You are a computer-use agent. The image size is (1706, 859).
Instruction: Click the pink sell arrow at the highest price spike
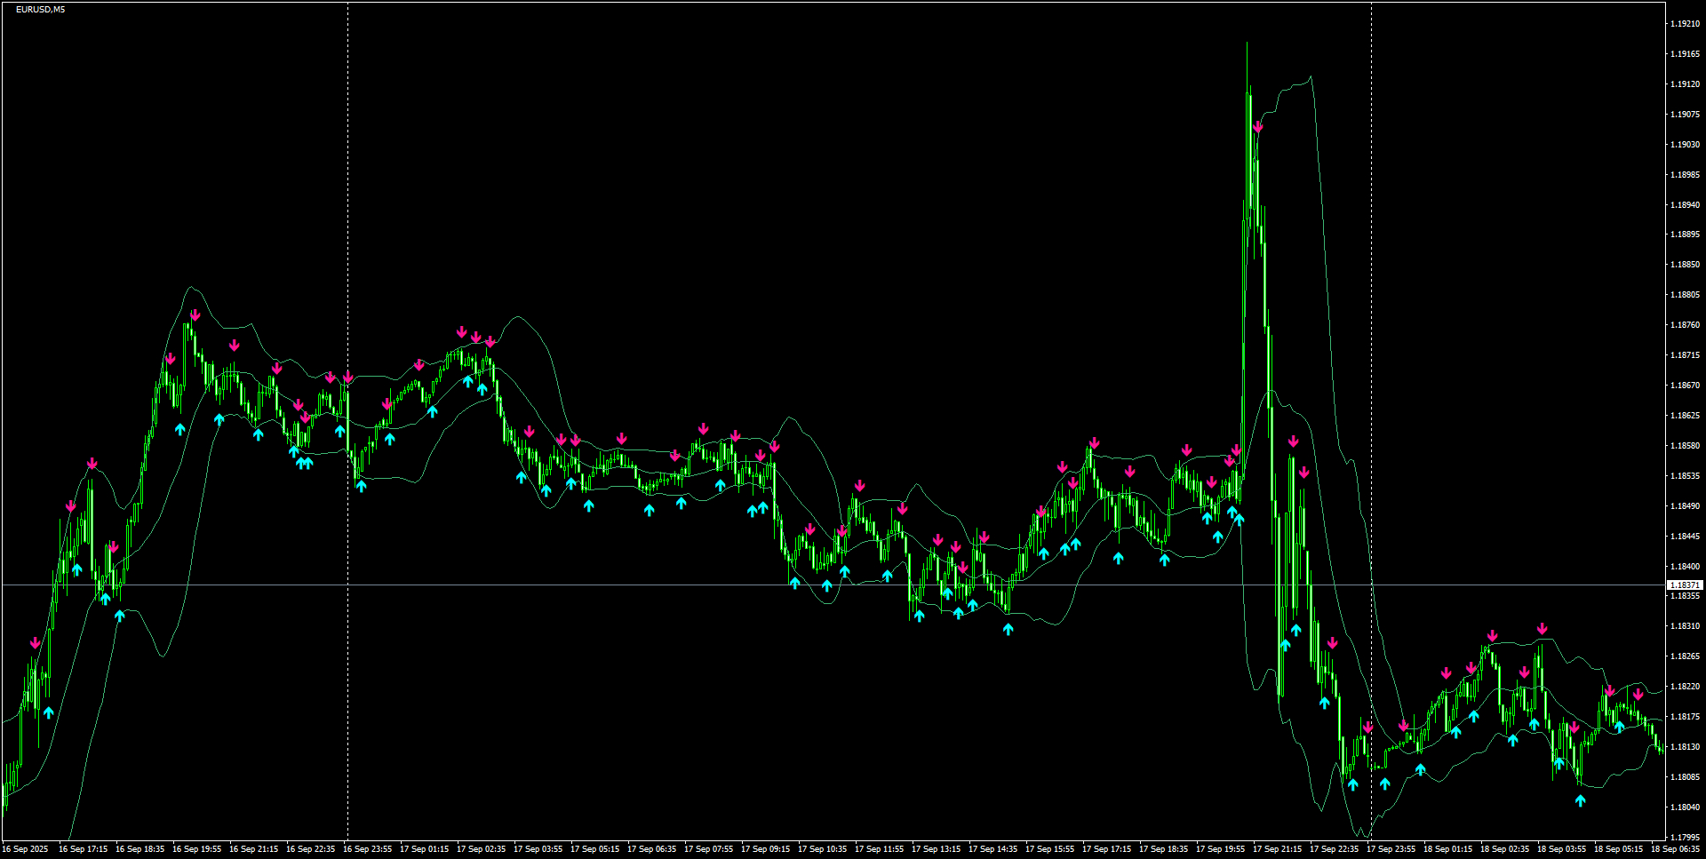1256,127
